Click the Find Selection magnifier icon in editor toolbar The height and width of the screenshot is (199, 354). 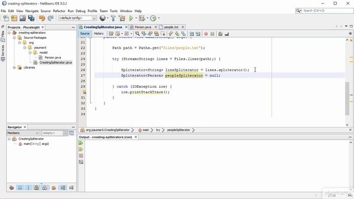(x=137, y=34)
